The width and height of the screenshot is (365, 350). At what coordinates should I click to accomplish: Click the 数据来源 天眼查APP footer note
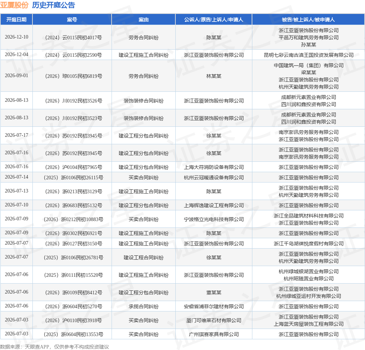pos(55,347)
